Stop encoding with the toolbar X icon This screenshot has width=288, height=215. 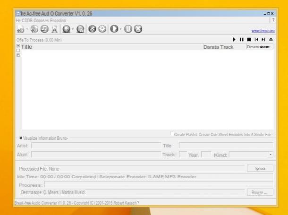pos(138,29)
